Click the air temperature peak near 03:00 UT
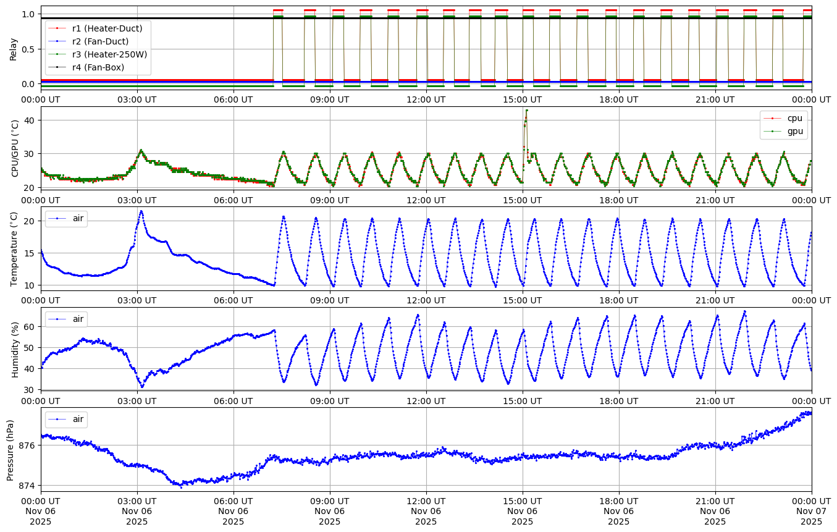 (141, 211)
